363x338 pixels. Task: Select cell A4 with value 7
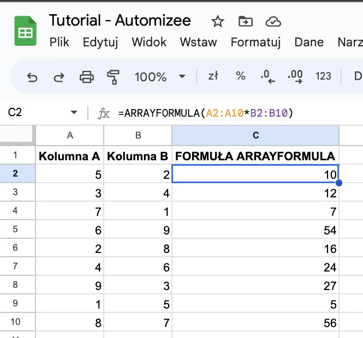(x=70, y=210)
